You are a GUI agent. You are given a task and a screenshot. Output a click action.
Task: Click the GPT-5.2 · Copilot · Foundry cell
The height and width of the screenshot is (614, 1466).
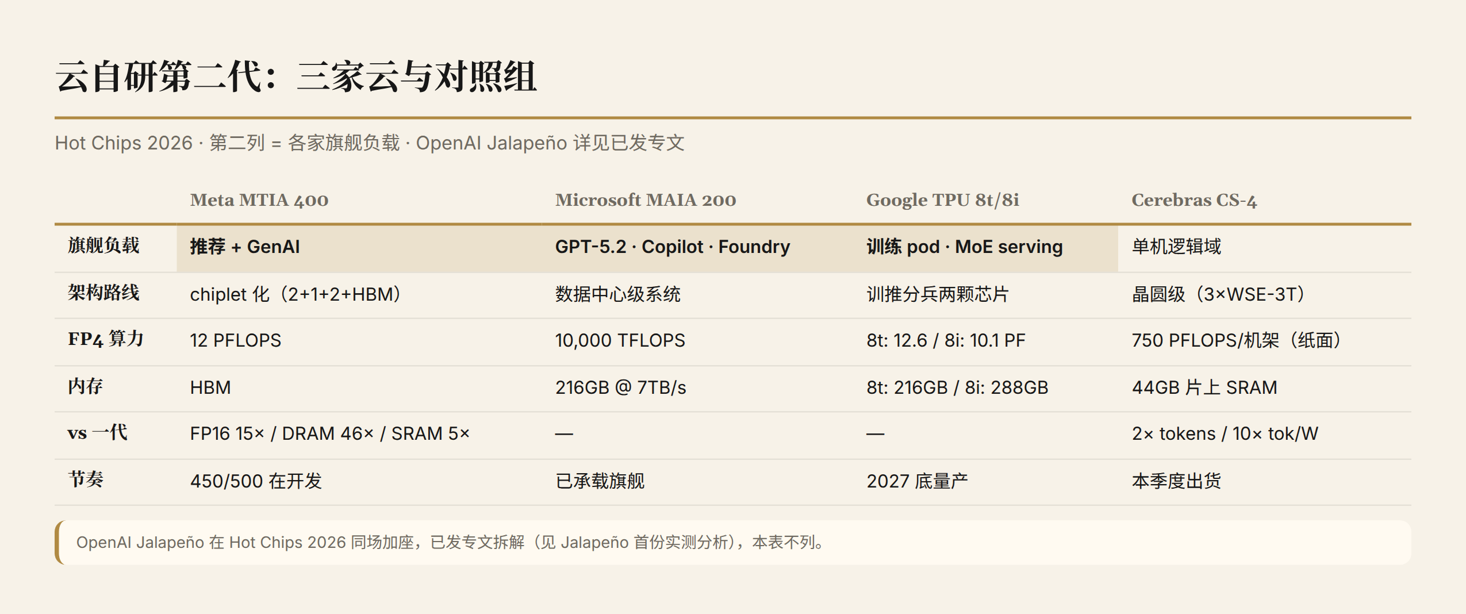tap(697, 248)
